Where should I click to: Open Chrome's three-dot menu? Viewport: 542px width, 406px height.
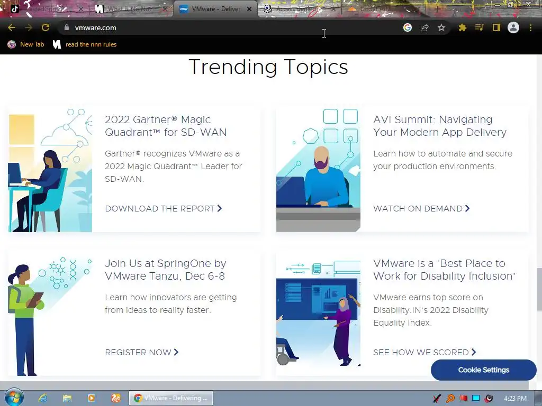tap(530, 27)
